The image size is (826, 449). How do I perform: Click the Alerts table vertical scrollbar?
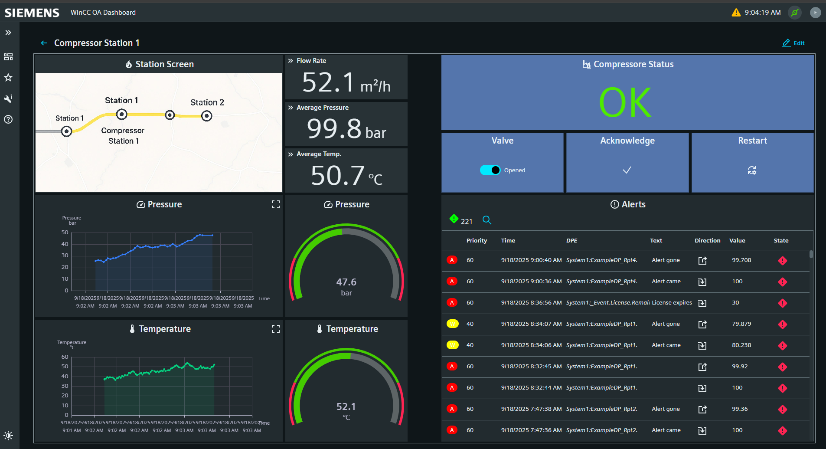tap(811, 255)
